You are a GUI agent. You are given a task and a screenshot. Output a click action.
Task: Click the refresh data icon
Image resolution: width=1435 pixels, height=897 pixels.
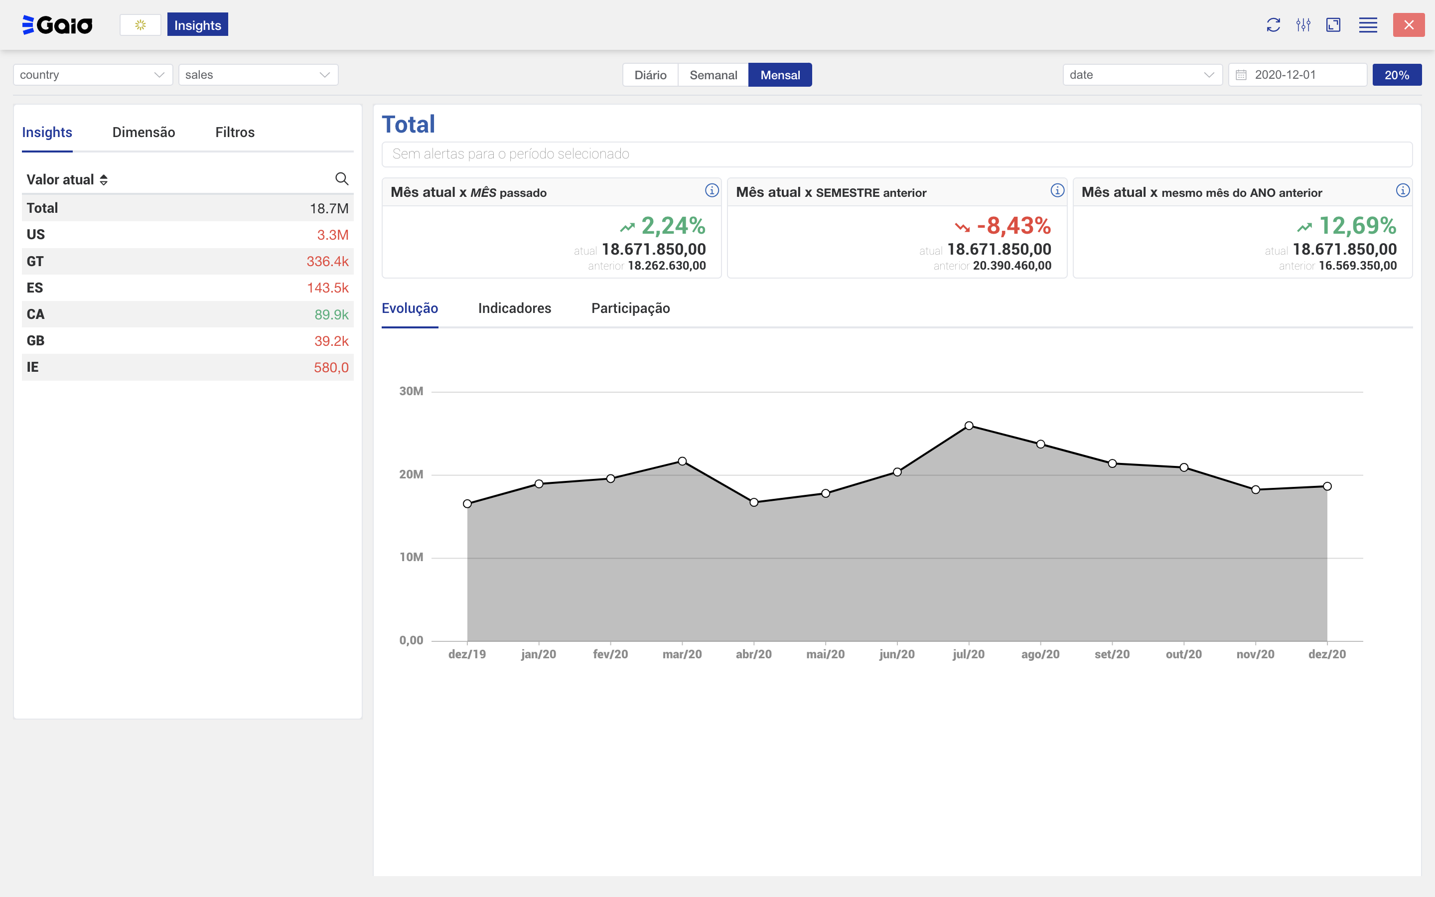(1273, 25)
